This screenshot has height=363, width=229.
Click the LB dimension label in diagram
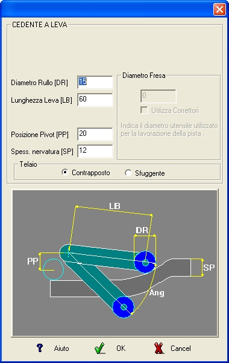click(x=114, y=206)
